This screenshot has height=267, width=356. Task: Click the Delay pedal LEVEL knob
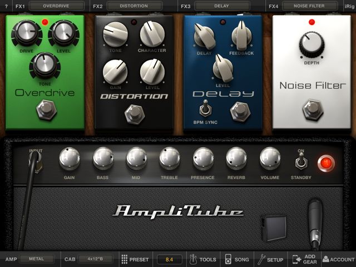223,68
